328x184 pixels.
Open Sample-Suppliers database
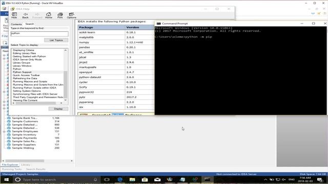click(x=24, y=145)
